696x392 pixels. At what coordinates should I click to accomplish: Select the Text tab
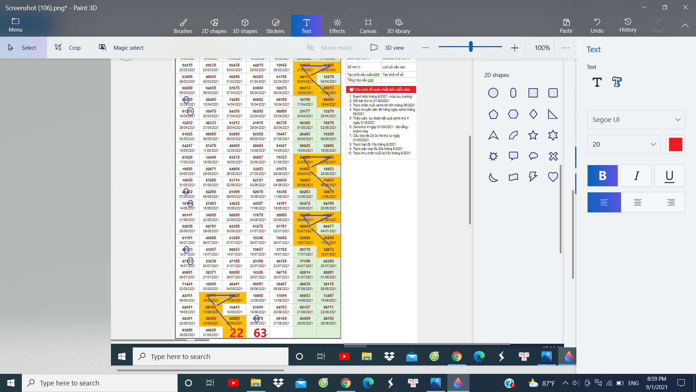point(306,26)
